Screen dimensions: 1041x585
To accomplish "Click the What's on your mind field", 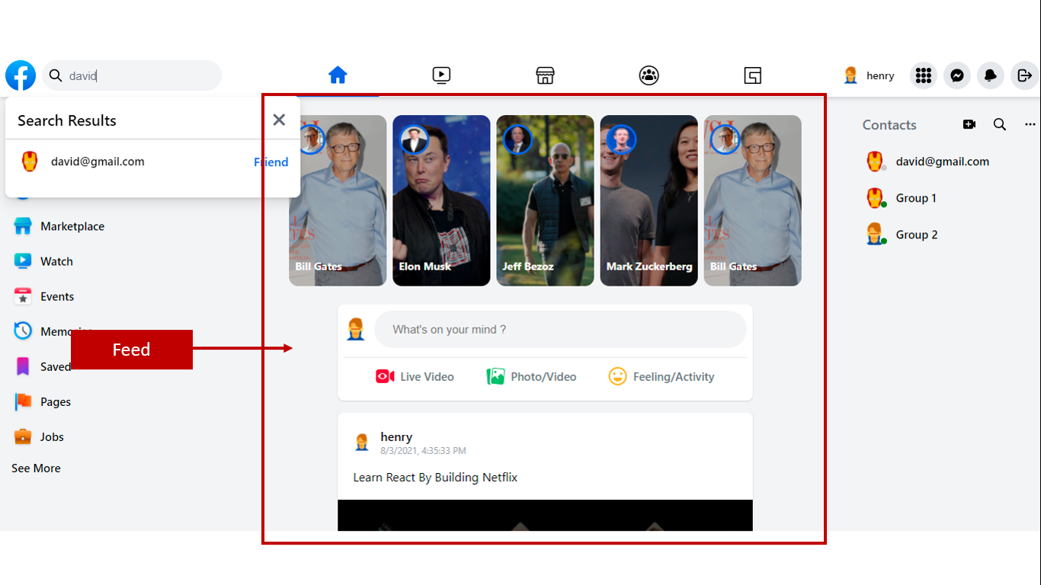I will click(560, 329).
